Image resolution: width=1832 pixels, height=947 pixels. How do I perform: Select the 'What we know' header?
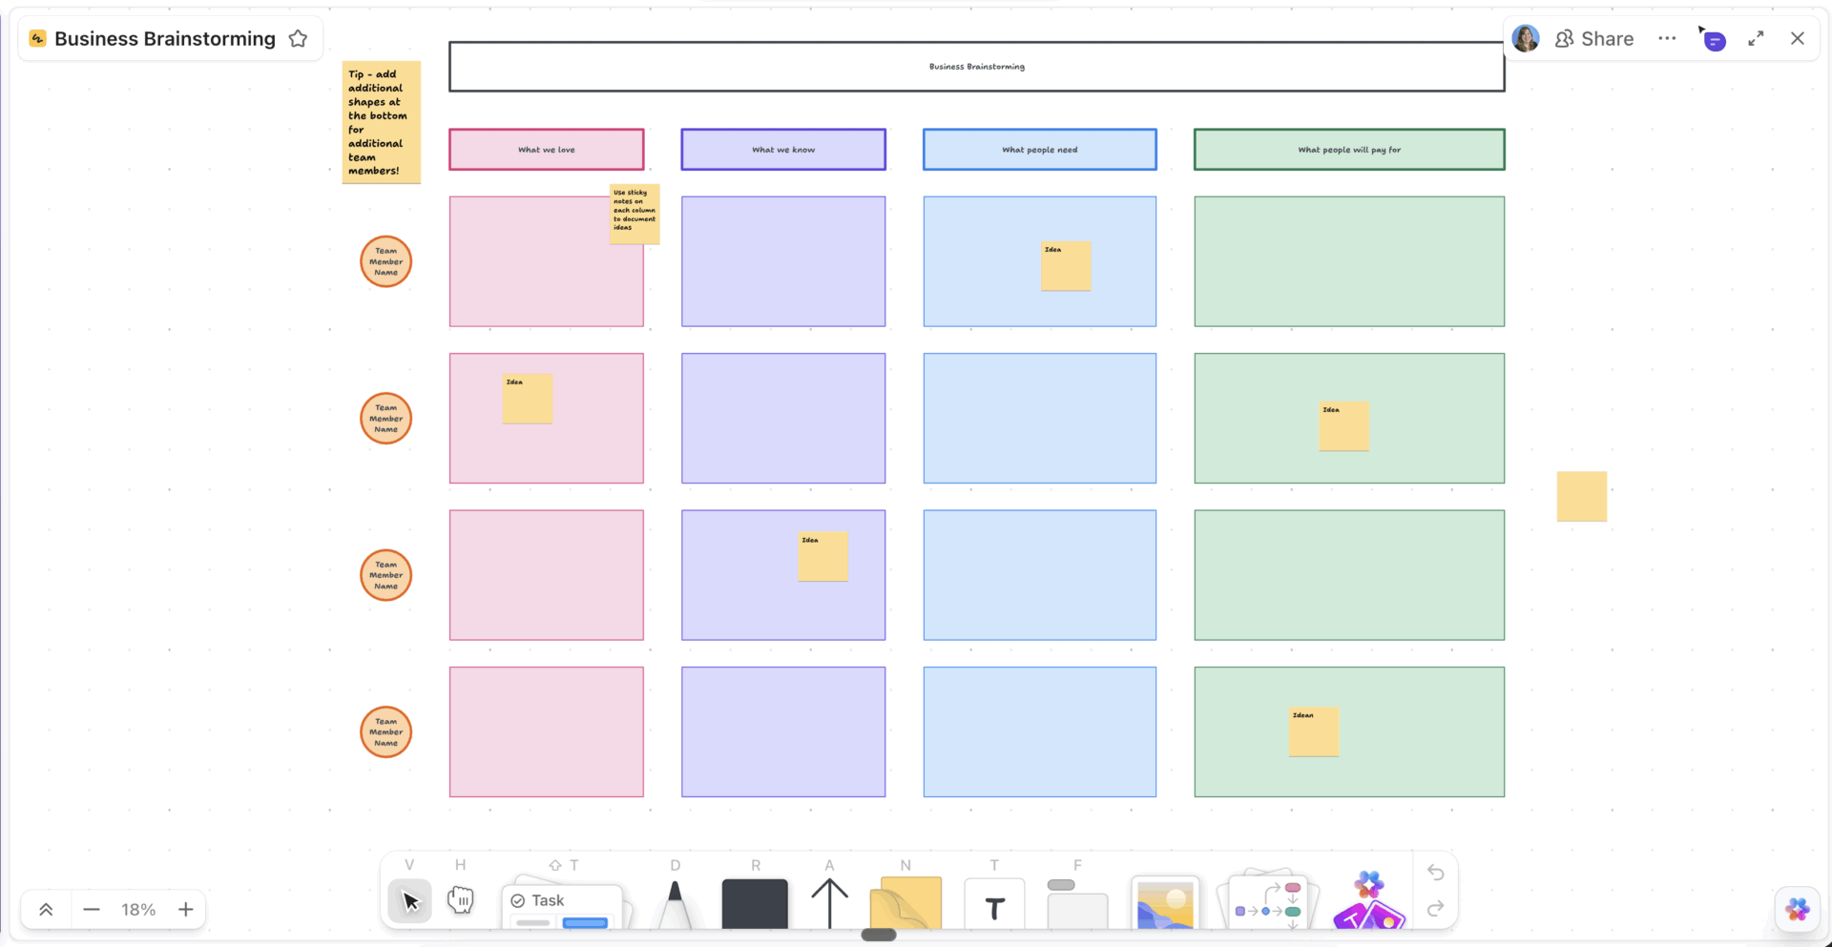coord(783,150)
